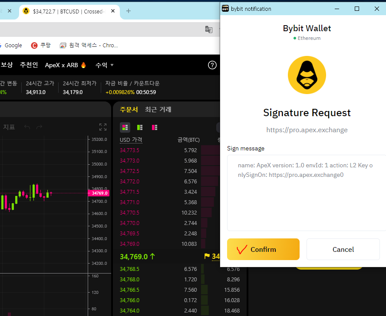Click the 34,768.5 bid price
Viewport: 386px width, 316px height.
tap(129, 269)
